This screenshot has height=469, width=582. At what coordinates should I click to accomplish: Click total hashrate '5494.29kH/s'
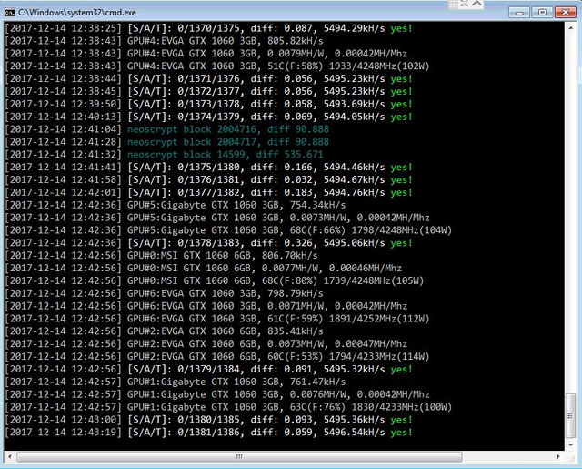pos(354,28)
